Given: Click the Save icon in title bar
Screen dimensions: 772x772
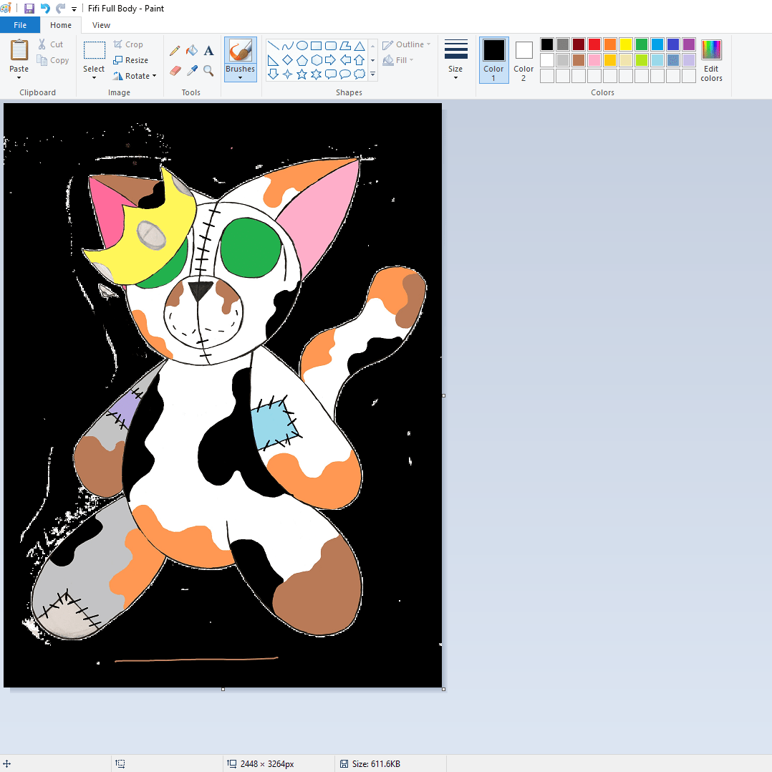Looking at the screenshot, I should click(29, 9).
